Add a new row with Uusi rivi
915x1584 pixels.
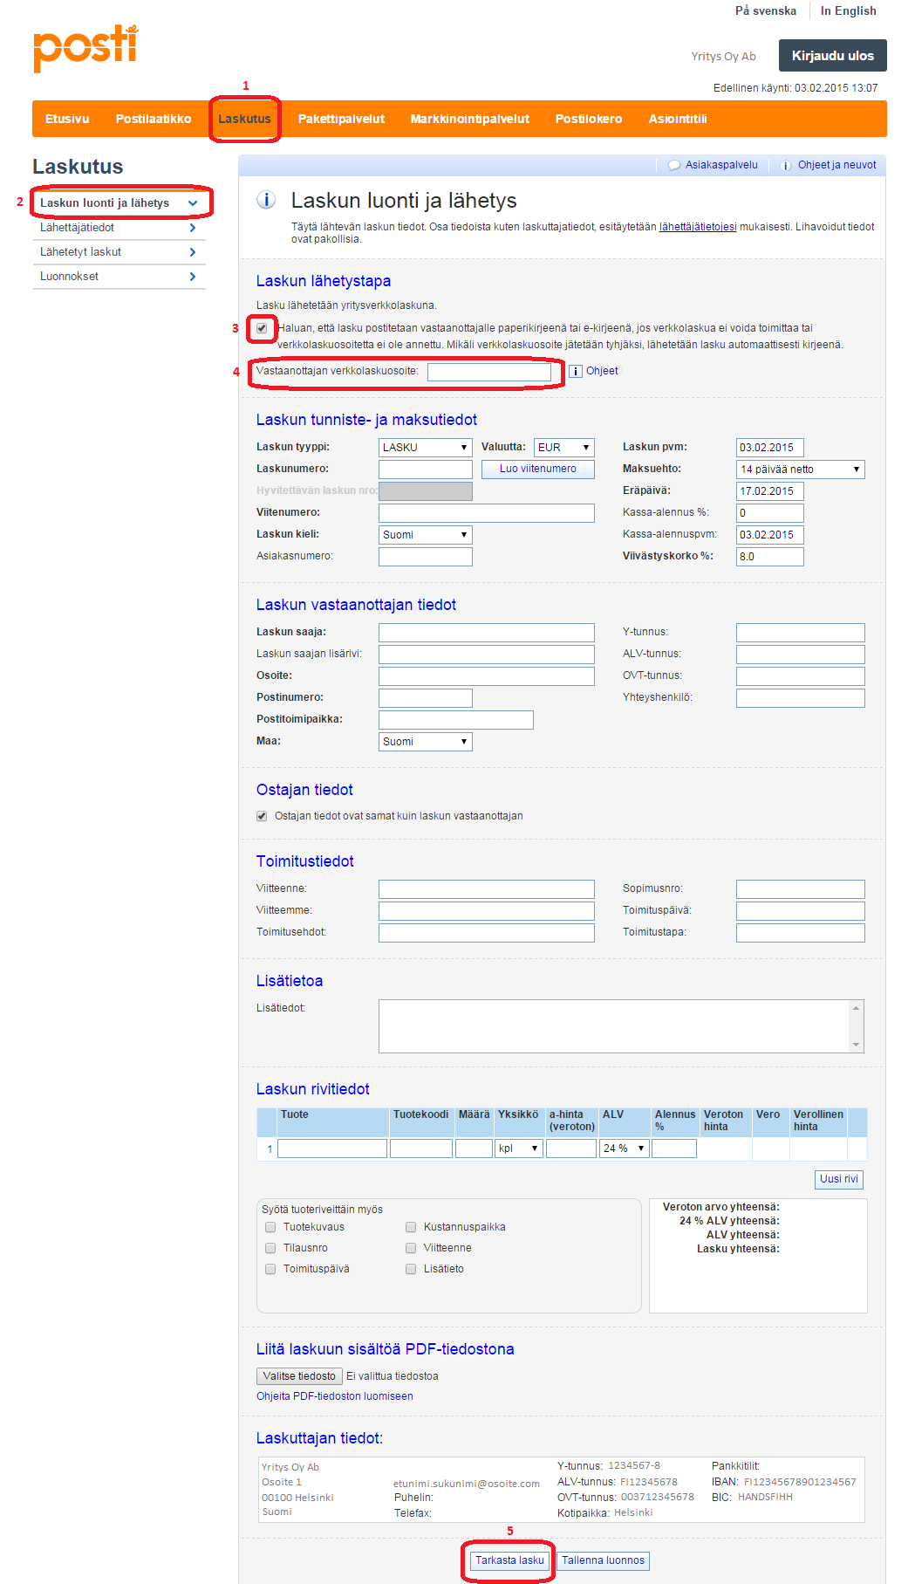839,1179
